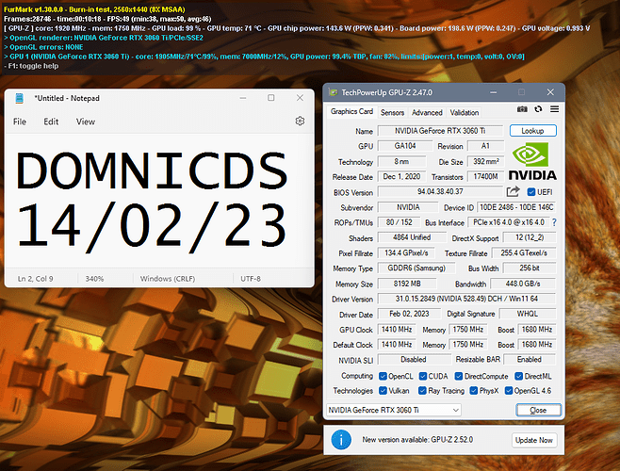Toggle the PhysX checkbox

pos(473,391)
